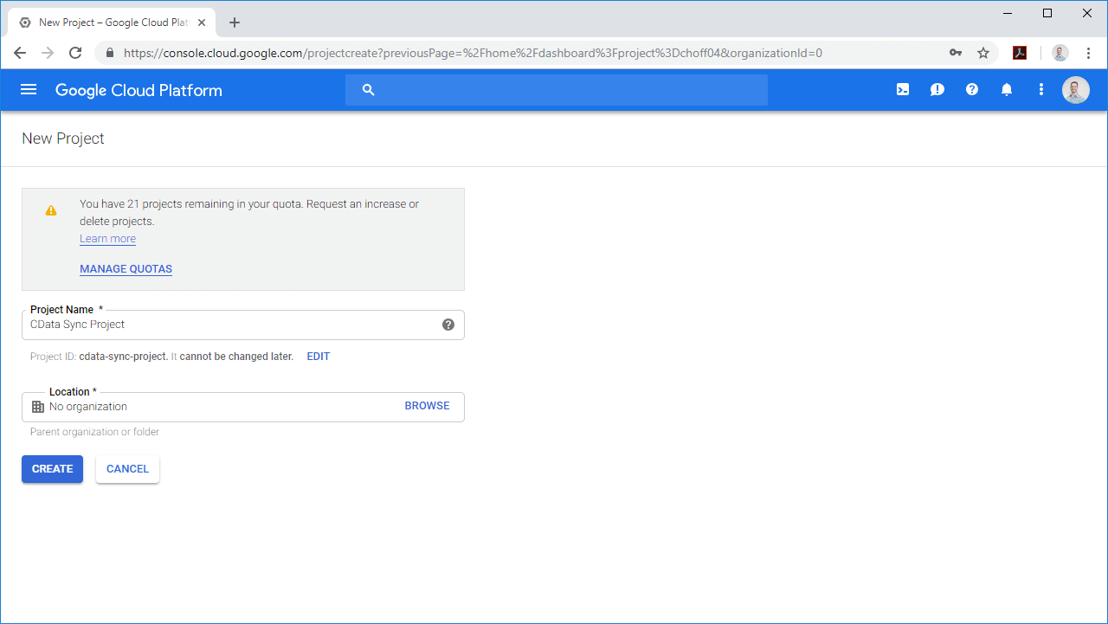Cancel the new project form
1108x624 pixels.
pos(127,469)
